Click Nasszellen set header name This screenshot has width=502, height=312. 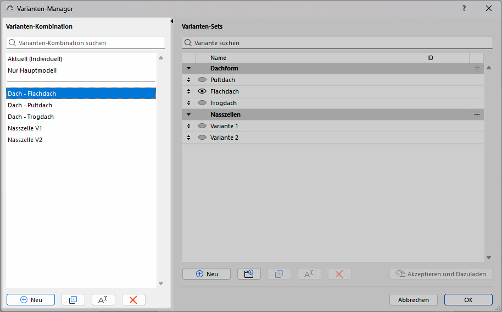[x=225, y=114]
